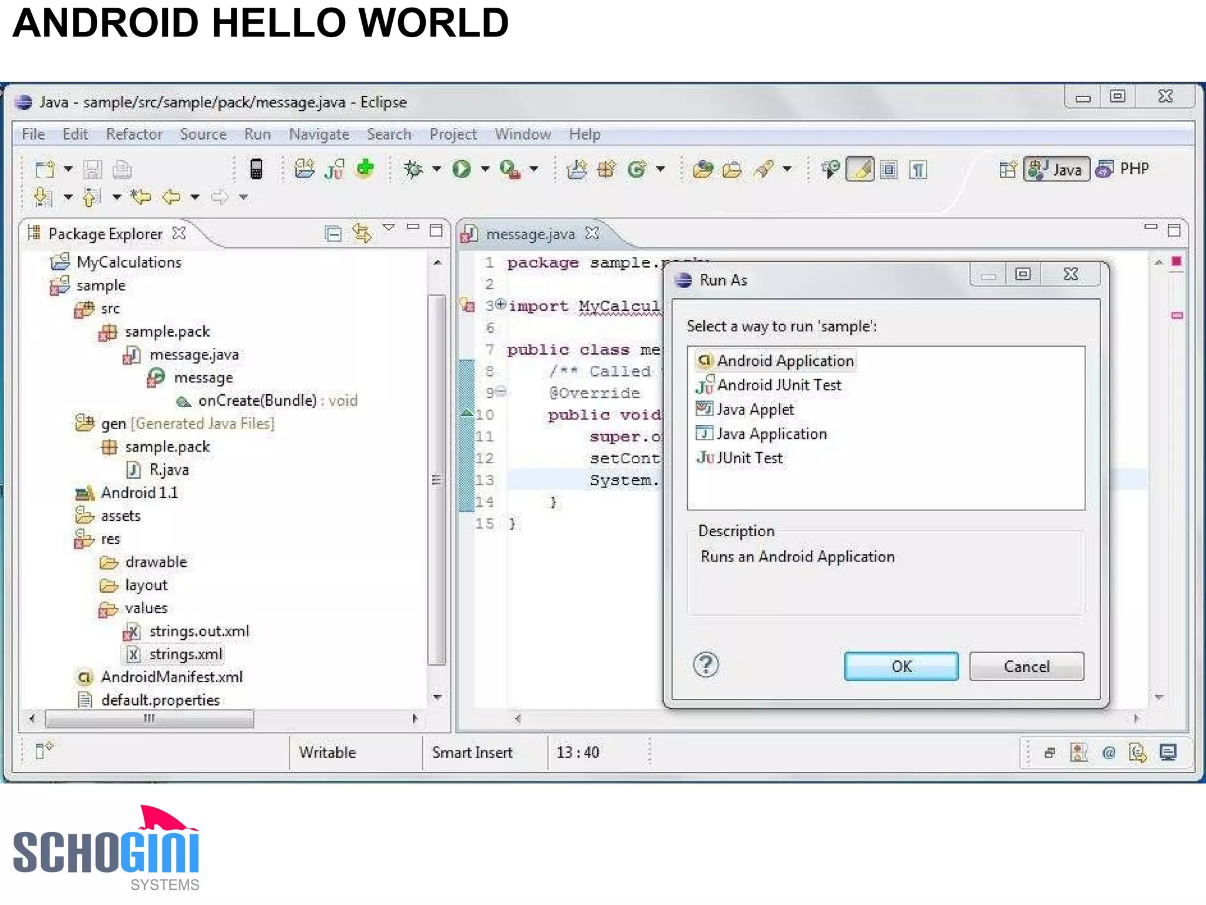Viewport: 1206px width, 905px height.
Task: Select onCreate(Bundle) method in tree
Action: [267, 401]
